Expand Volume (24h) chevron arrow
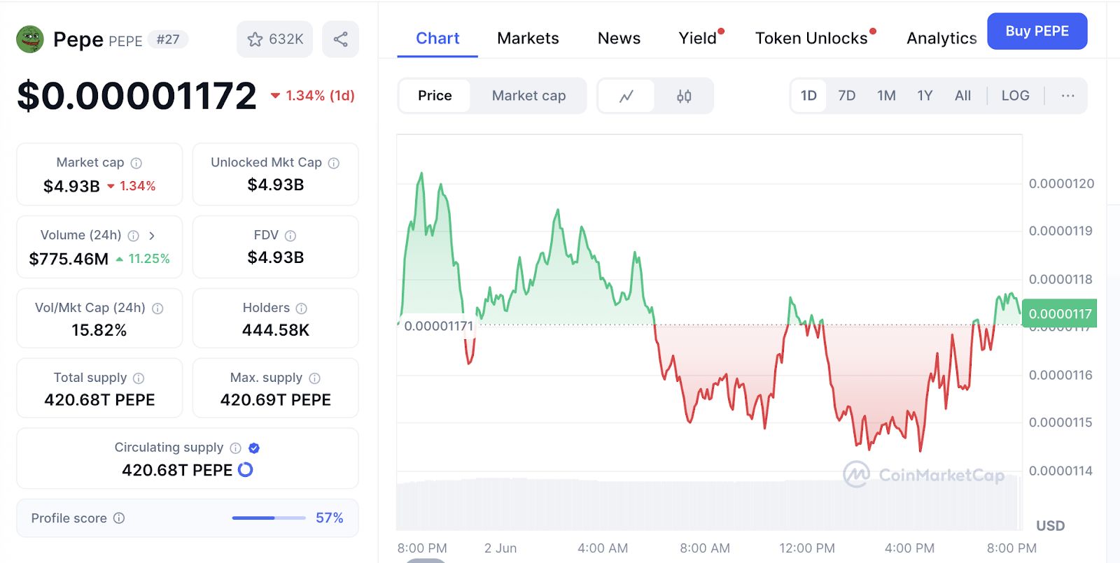Screen dimensions: 1120x563 point(152,236)
